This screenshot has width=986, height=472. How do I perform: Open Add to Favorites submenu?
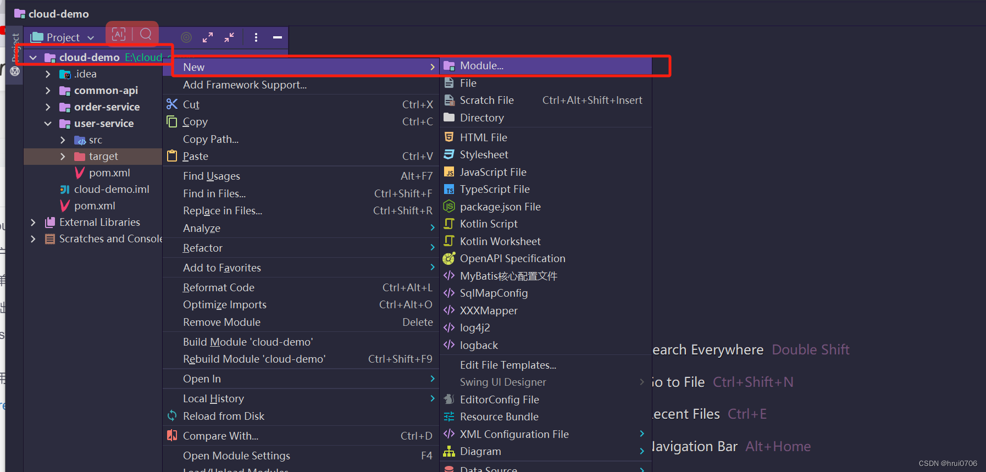[x=301, y=268]
